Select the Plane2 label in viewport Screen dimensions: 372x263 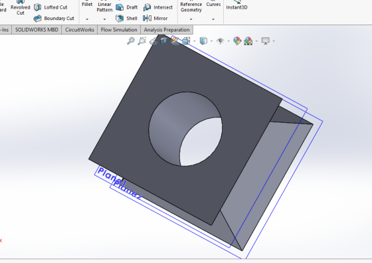coord(128,191)
